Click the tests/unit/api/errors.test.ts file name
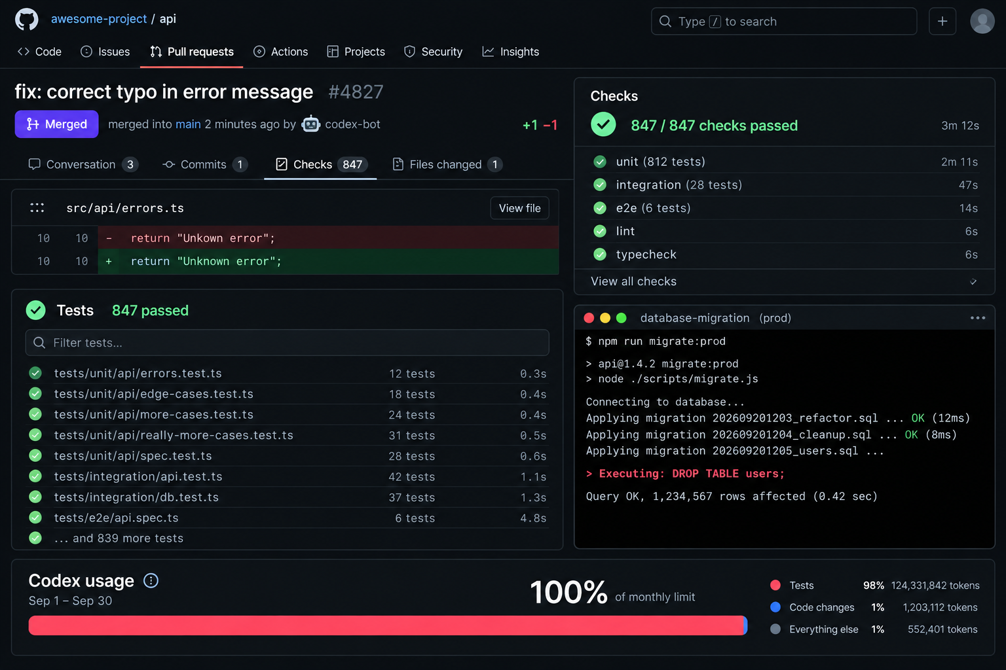This screenshot has height=670, width=1006. click(138, 373)
